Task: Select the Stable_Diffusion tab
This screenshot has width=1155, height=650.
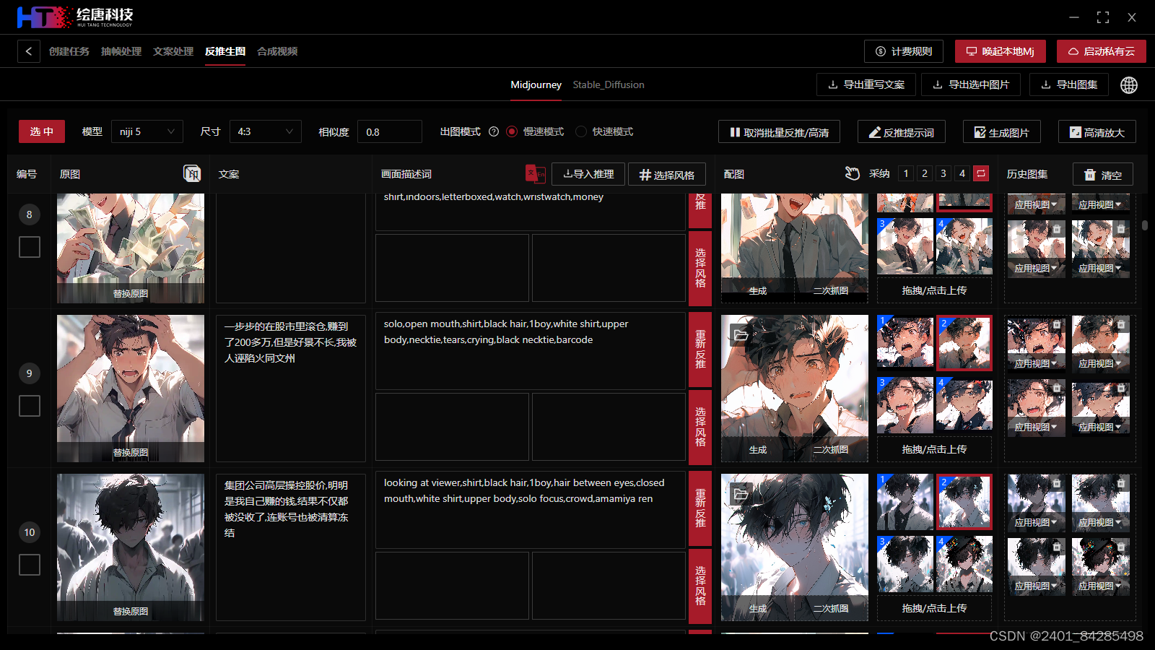Action: [x=609, y=84]
